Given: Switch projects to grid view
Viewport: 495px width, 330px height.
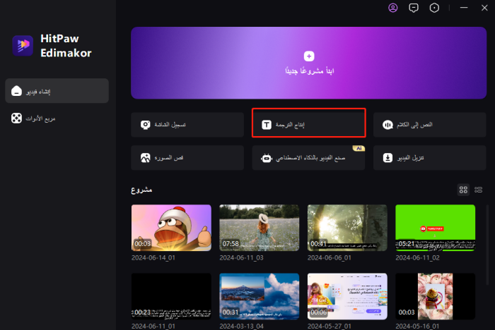Looking at the screenshot, I should 463,190.
